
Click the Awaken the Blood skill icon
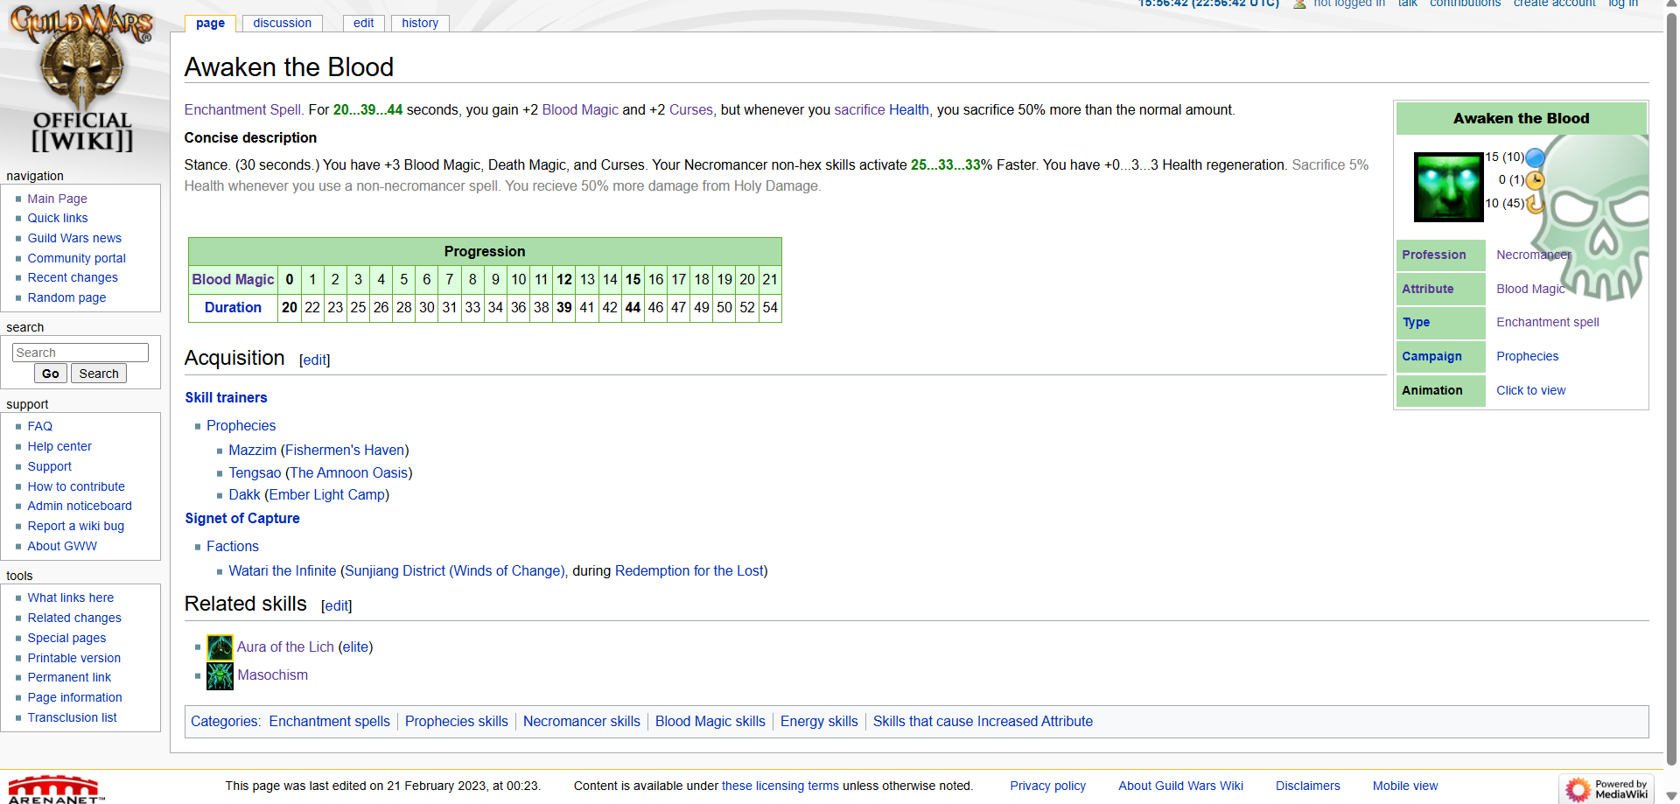pos(1448,186)
